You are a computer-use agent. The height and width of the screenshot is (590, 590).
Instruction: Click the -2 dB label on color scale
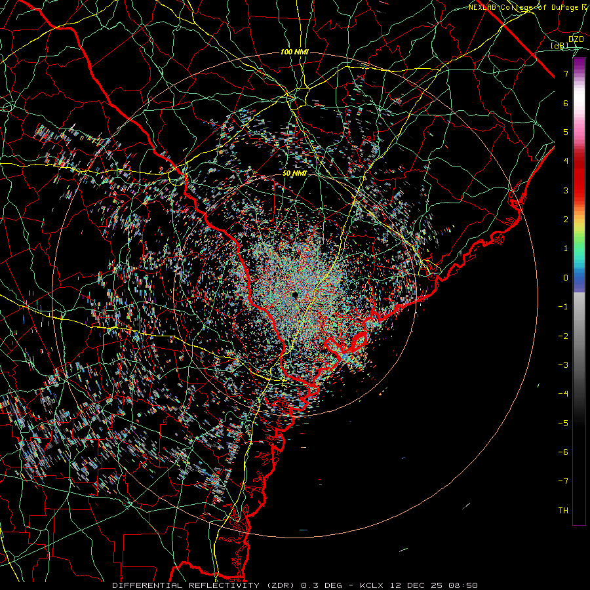pos(563,336)
